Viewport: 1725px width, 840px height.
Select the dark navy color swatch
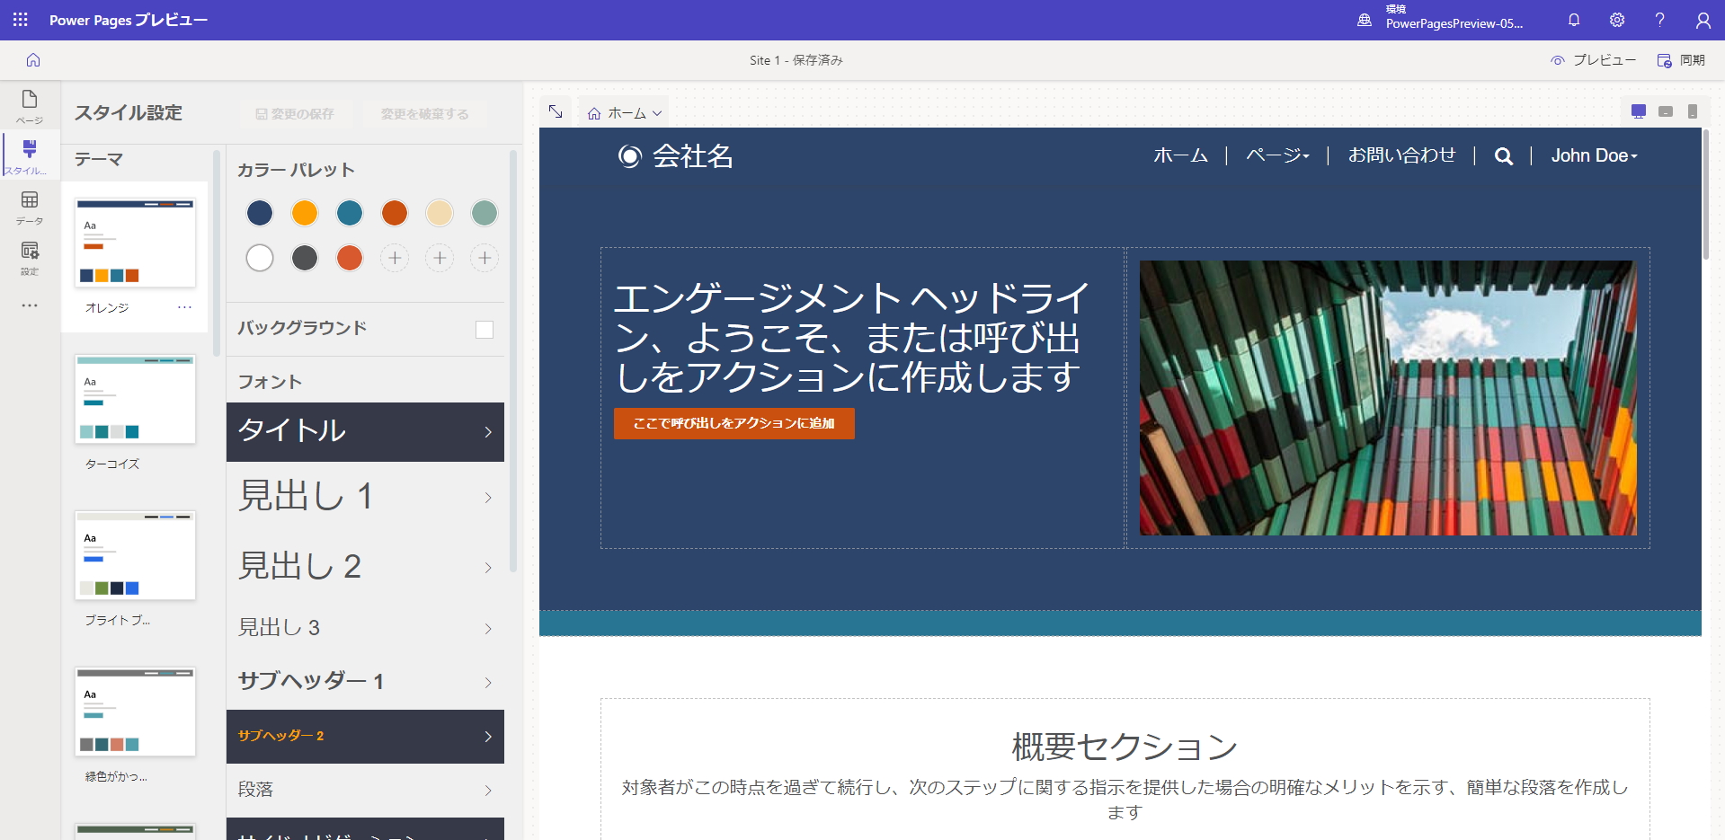(x=260, y=213)
